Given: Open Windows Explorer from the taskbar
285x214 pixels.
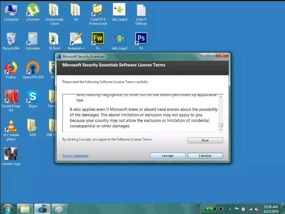Looking at the screenshot, I should tap(25, 209).
